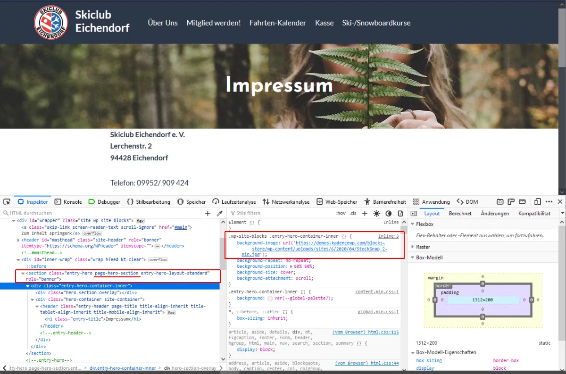The height and width of the screenshot is (374, 566).
Task: Collapse the section entry-hero node
Action: click(23, 274)
